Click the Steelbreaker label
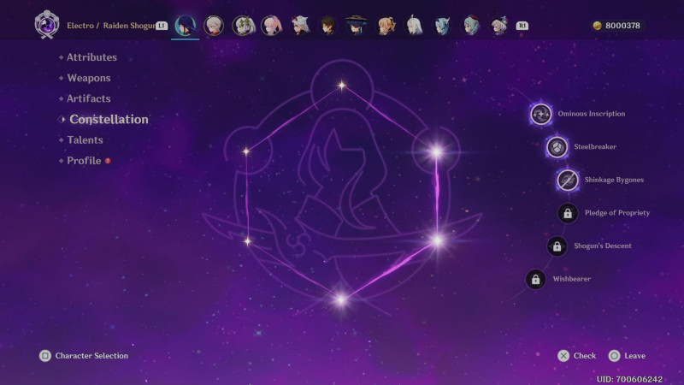This screenshot has height=385, width=684. (595, 146)
